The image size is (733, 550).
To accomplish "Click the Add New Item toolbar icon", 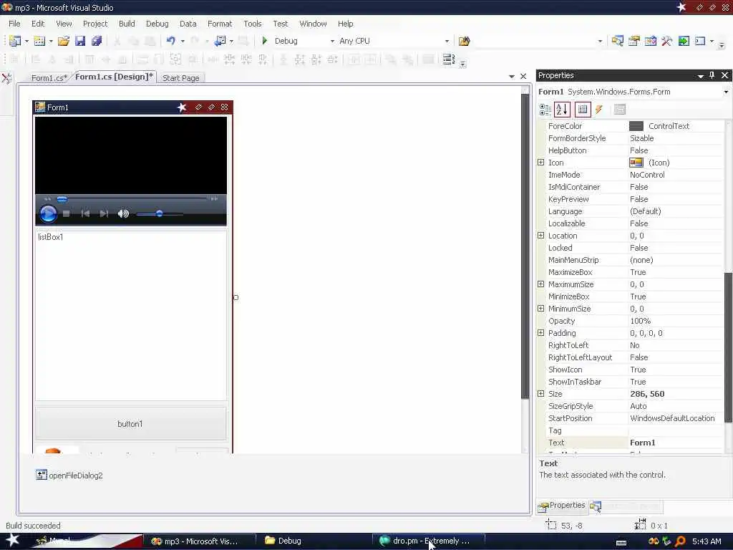I will click(x=40, y=41).
